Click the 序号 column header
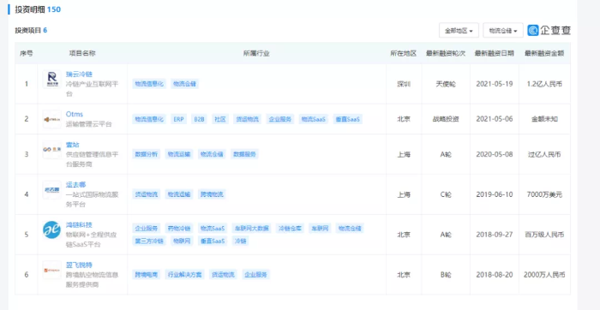This screenshot has width=600, height=310. [27, 53]
